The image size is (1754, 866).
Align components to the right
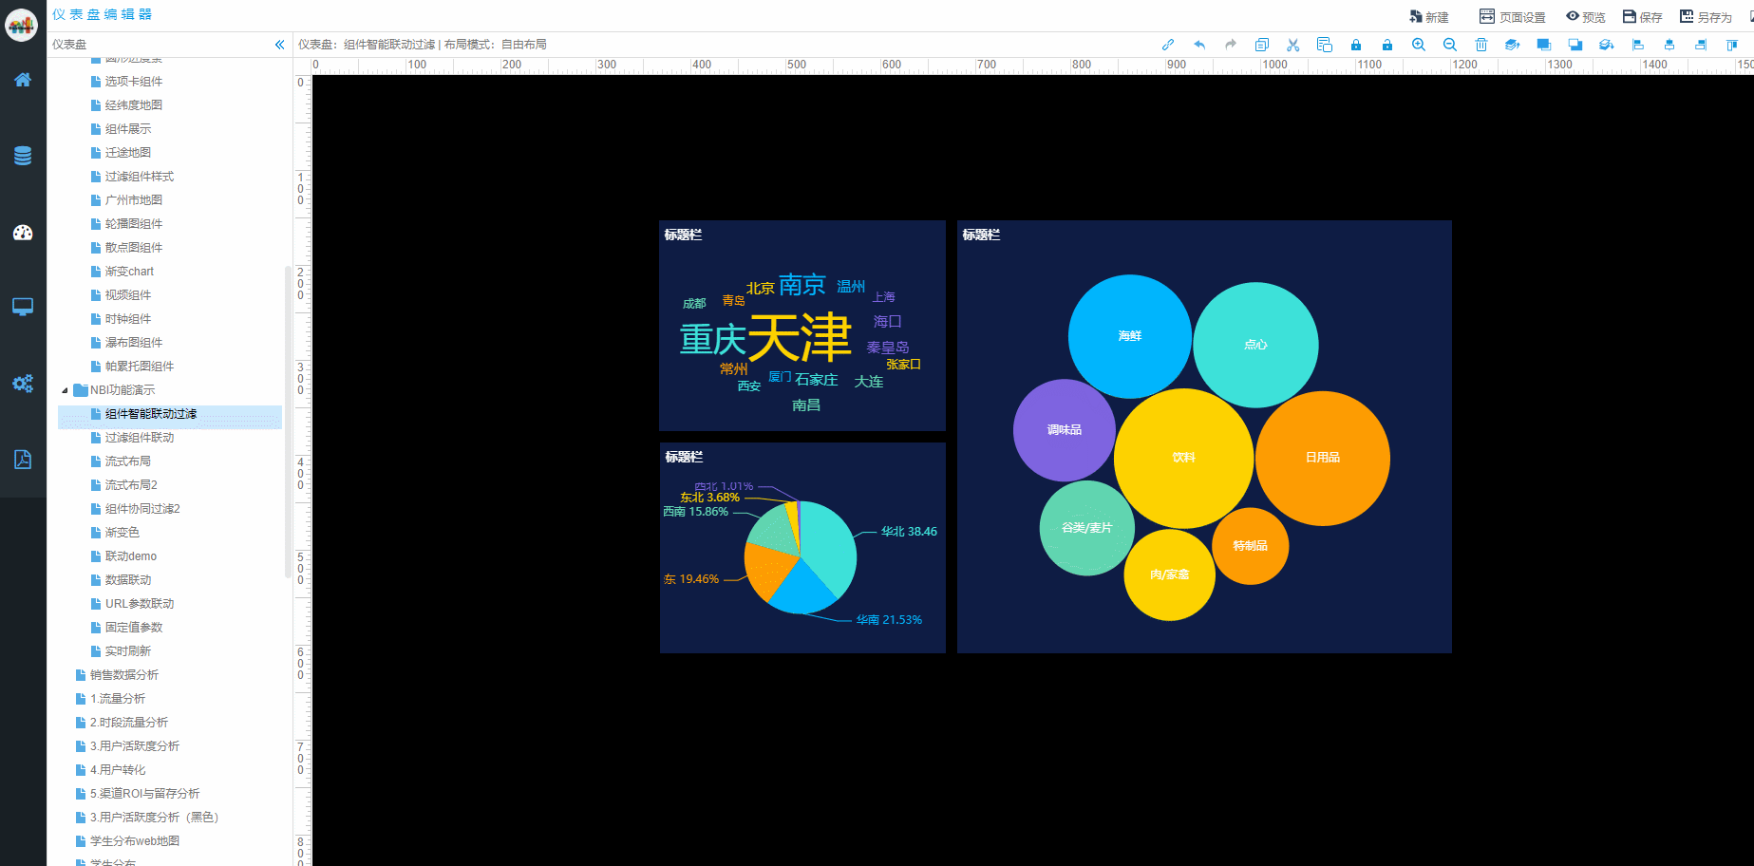[1701, 45]
